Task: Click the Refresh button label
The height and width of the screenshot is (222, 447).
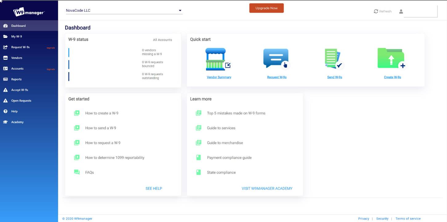Action: tap(385, 11)
